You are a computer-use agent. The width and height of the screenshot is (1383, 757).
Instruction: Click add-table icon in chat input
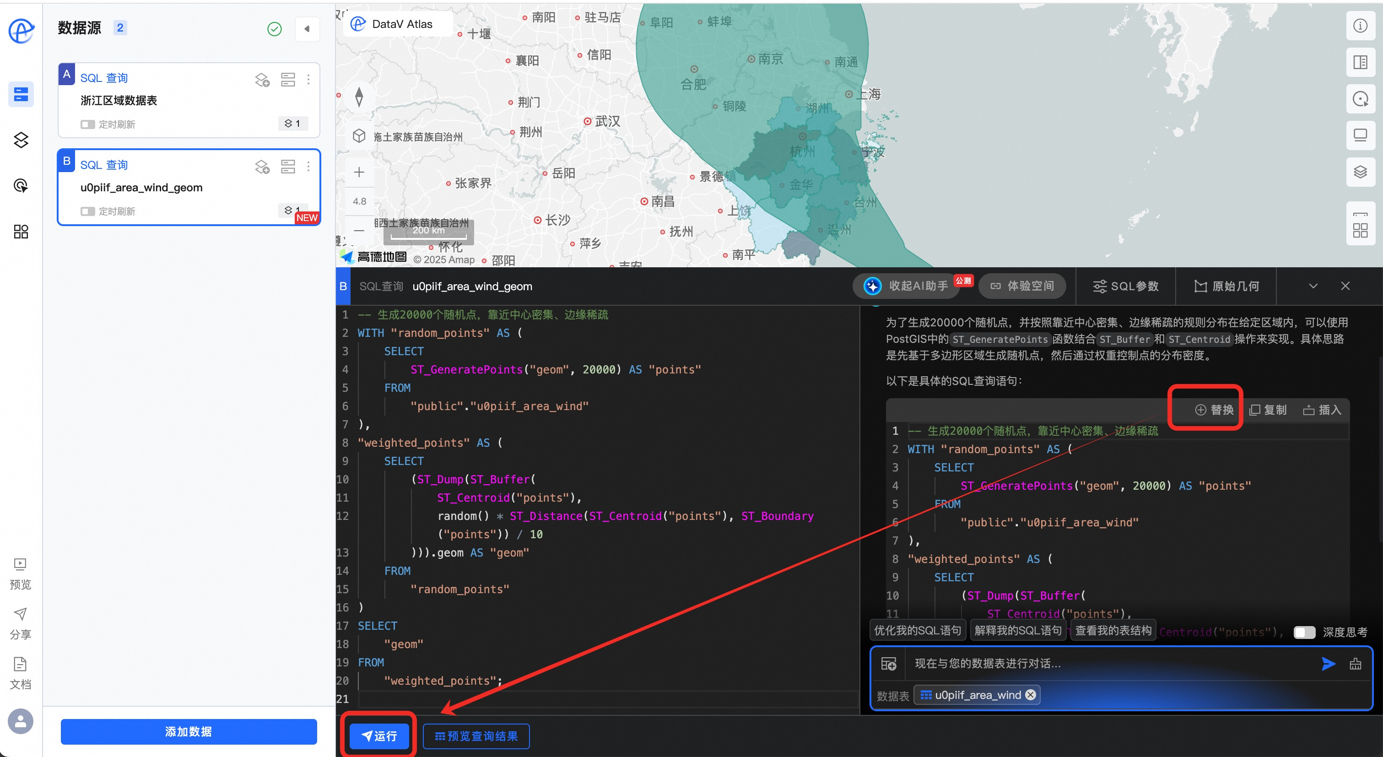[889, 664]
